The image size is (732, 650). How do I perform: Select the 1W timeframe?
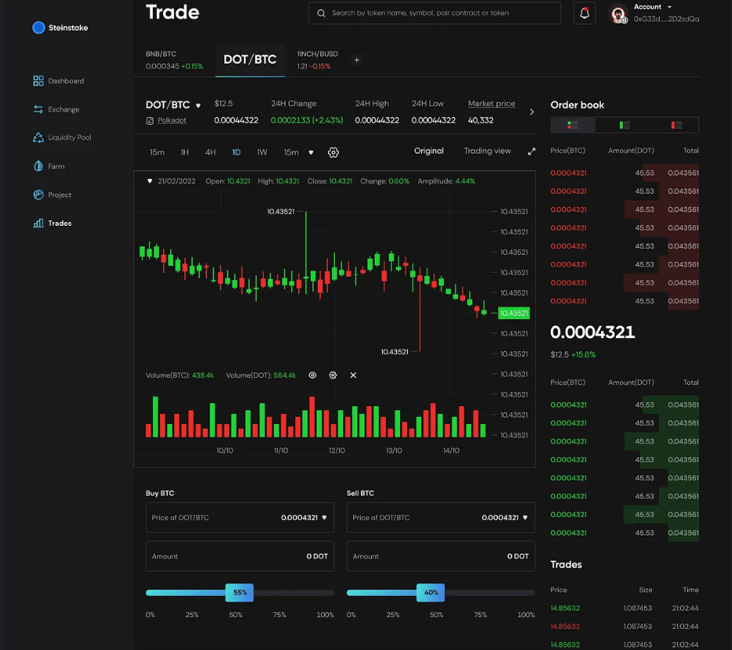click(262, 152)
